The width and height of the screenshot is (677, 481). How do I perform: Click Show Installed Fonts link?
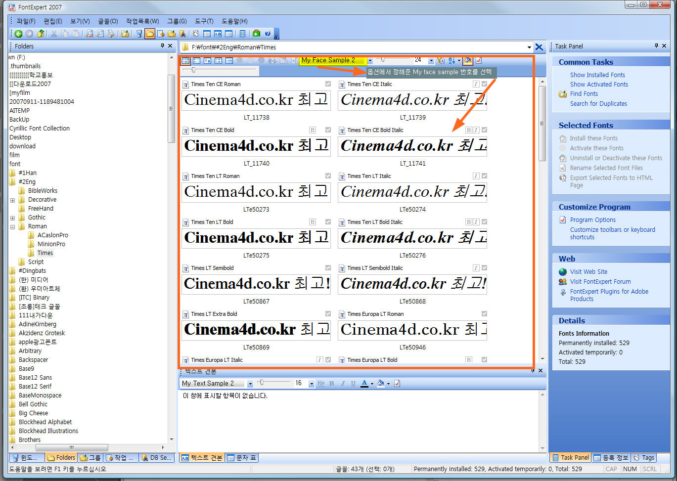[597, 75]
